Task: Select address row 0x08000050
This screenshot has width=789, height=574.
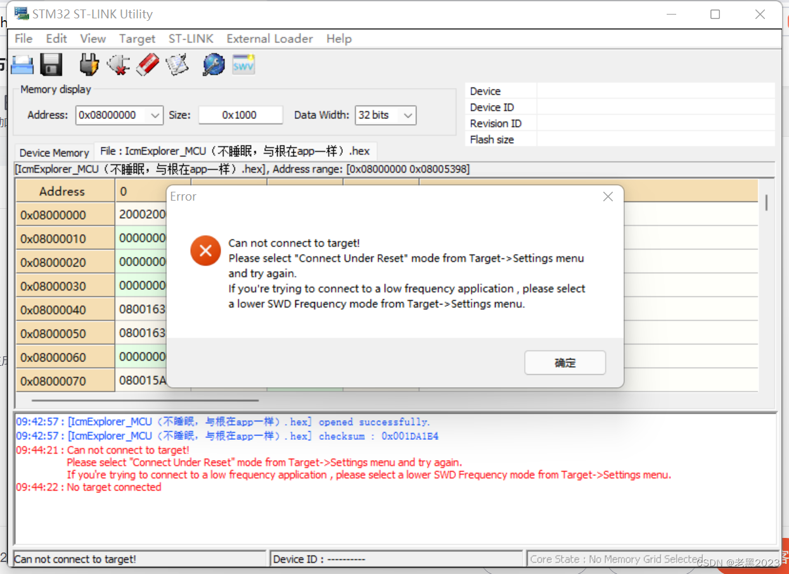Action: 65,334
